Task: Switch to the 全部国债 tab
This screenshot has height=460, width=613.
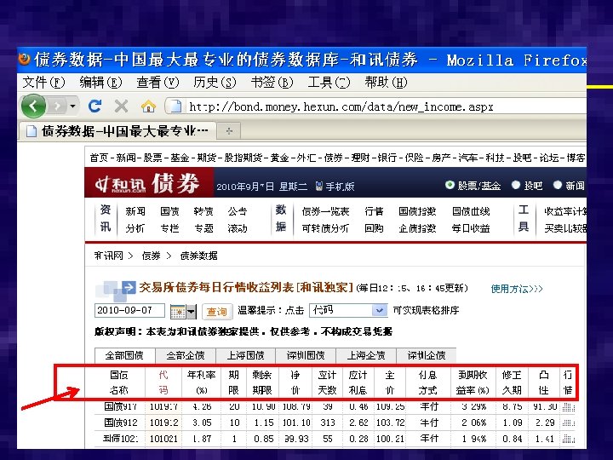Action: tap(124, 355)
